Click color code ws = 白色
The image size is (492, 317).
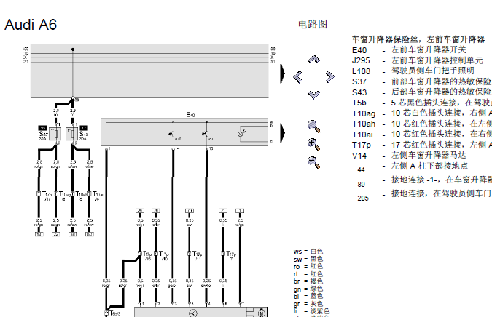coord(308,252)
